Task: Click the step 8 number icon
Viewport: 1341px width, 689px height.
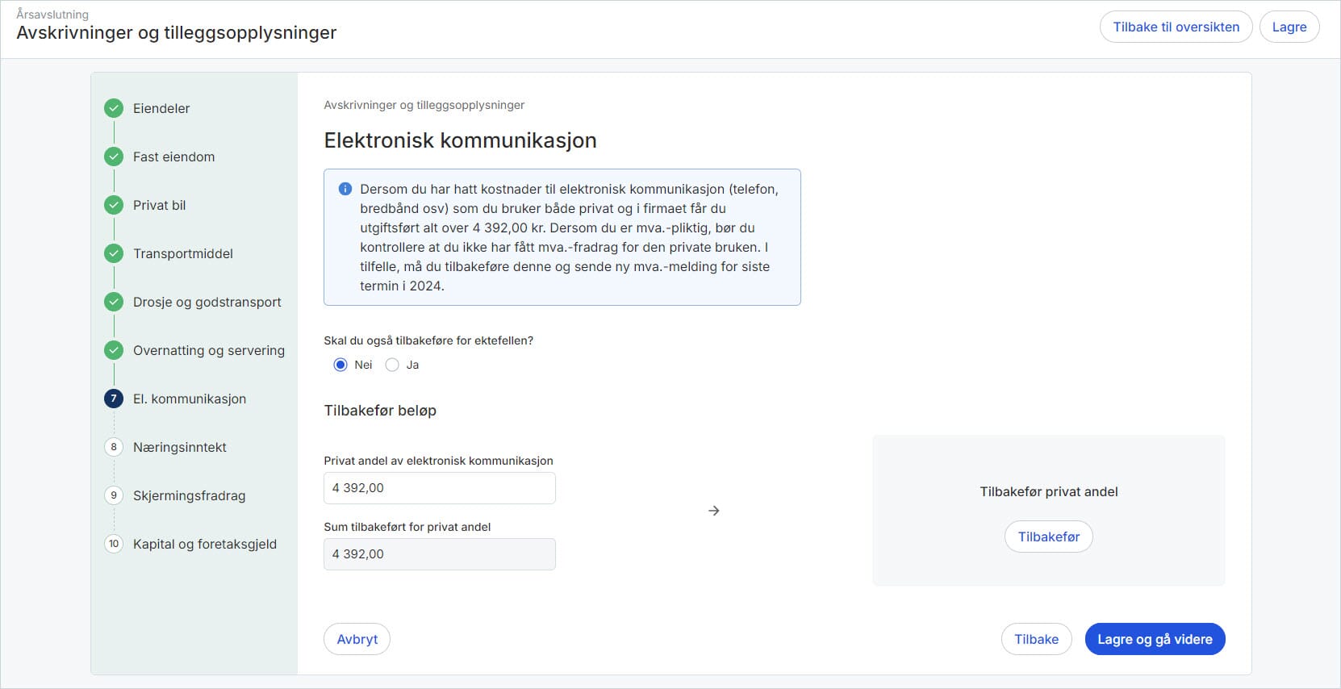Action: 114,447
